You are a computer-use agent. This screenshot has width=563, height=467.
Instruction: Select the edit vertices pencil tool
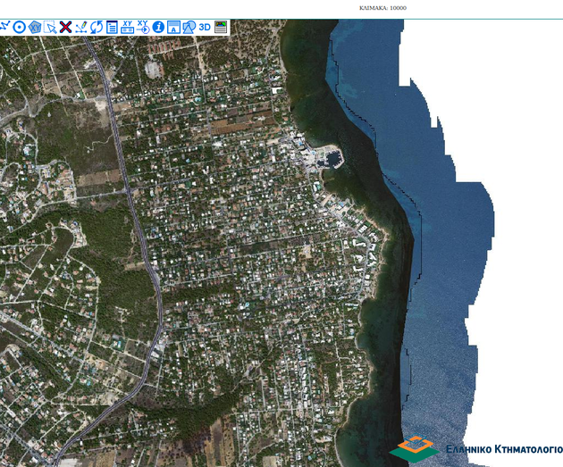81,28
